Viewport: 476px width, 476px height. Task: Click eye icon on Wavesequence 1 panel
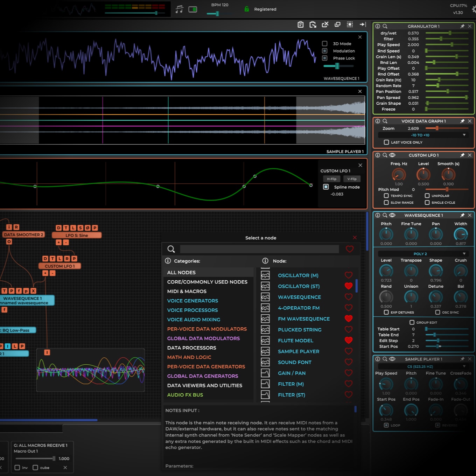coord(392,215)
